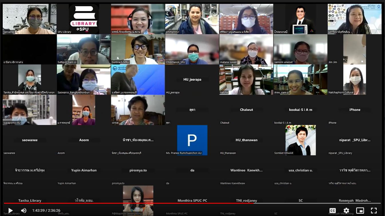Mute the video with the speaker icon
385x216 pixels.
click(24, 211)
